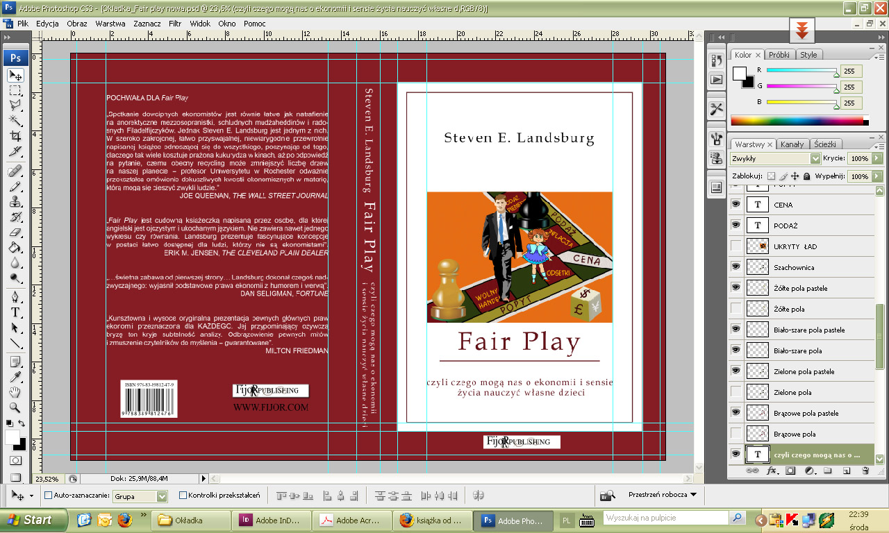Create a new layer icon

(x=847, y=471)
